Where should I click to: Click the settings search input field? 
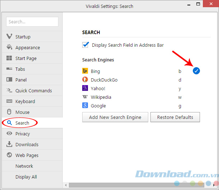(x=32, y=22)
